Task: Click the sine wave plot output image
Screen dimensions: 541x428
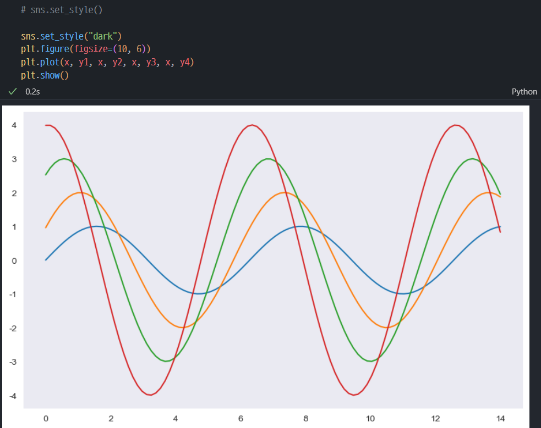Action: 266,266
